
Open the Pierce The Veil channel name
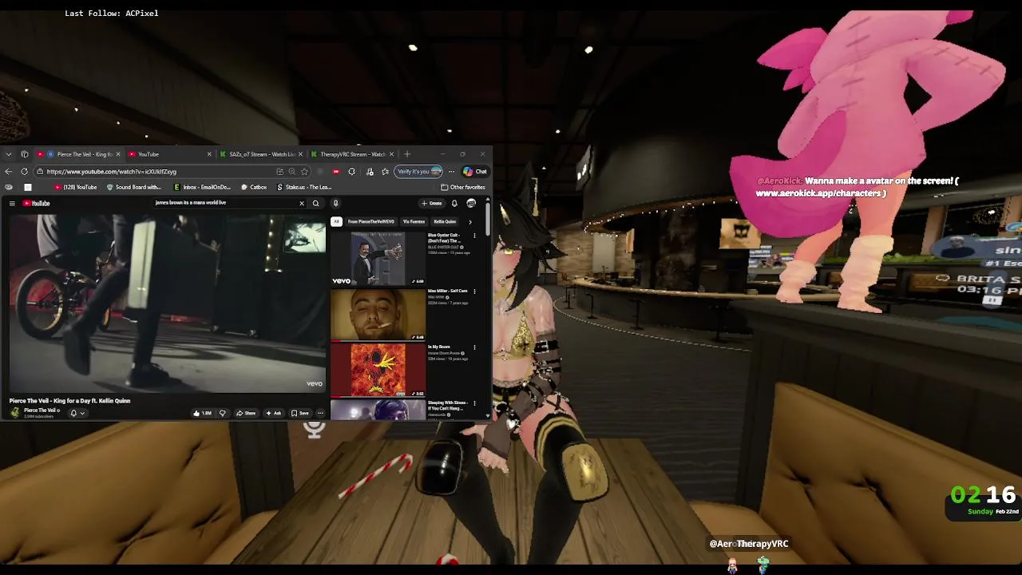(40, 410)
